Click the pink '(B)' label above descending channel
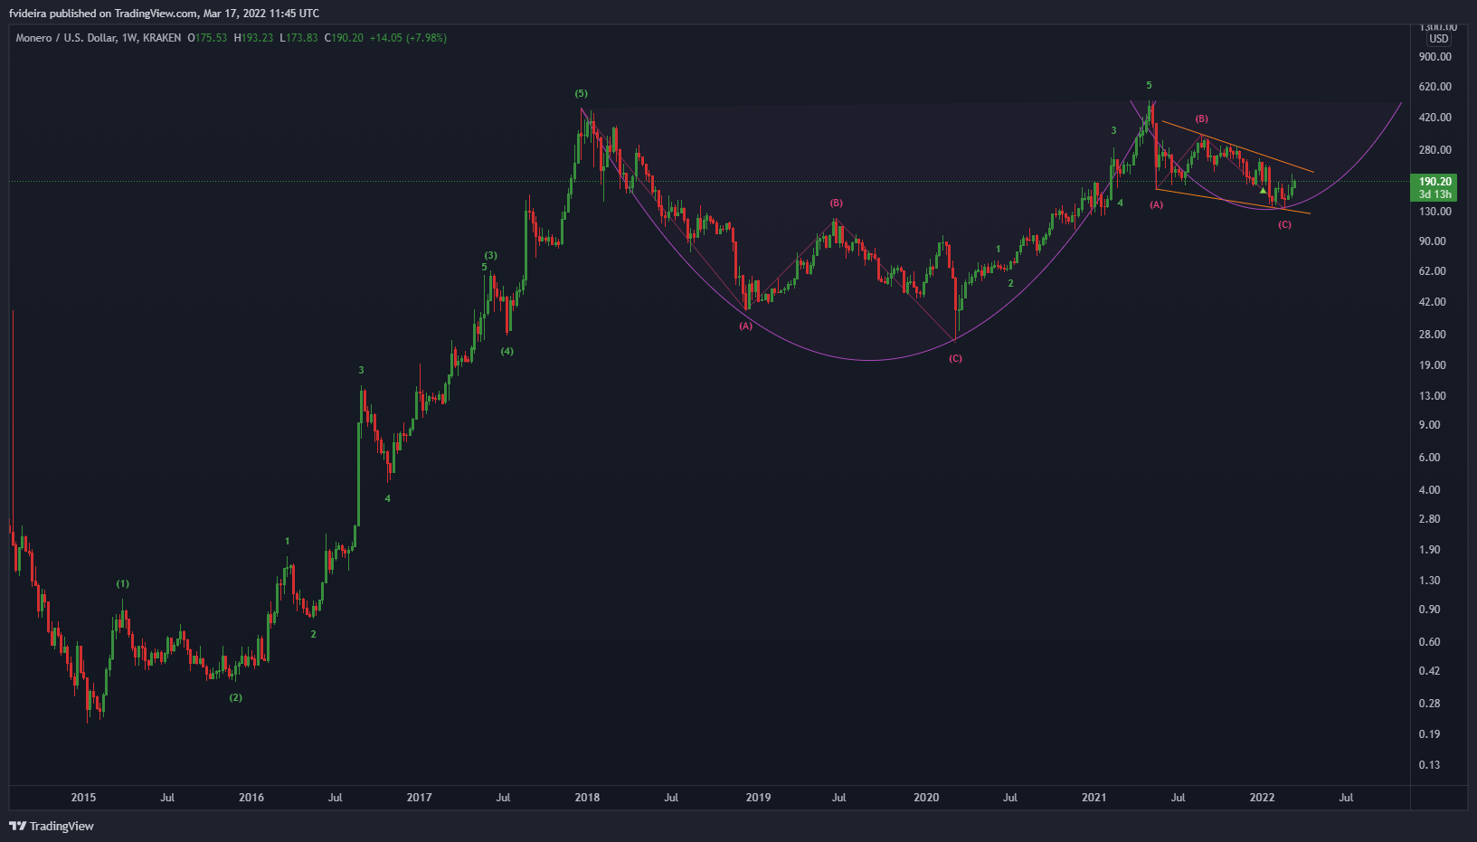 click(1201, 118)
